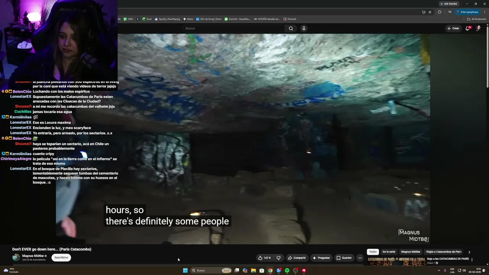The width and height of the screenshot is (489, 275).
Task: Open the Magnus Midtbø channel avatar
Action: point(16,257)
